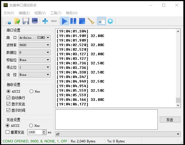This screenshot has height=145, width=185.
Task: Open the 工具(T) menu
Action: click(x=56, y=13)
